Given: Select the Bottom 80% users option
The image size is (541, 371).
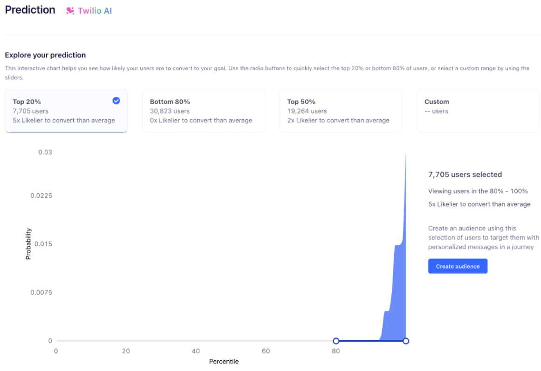Looking at the screenshot, I should 203,111.
